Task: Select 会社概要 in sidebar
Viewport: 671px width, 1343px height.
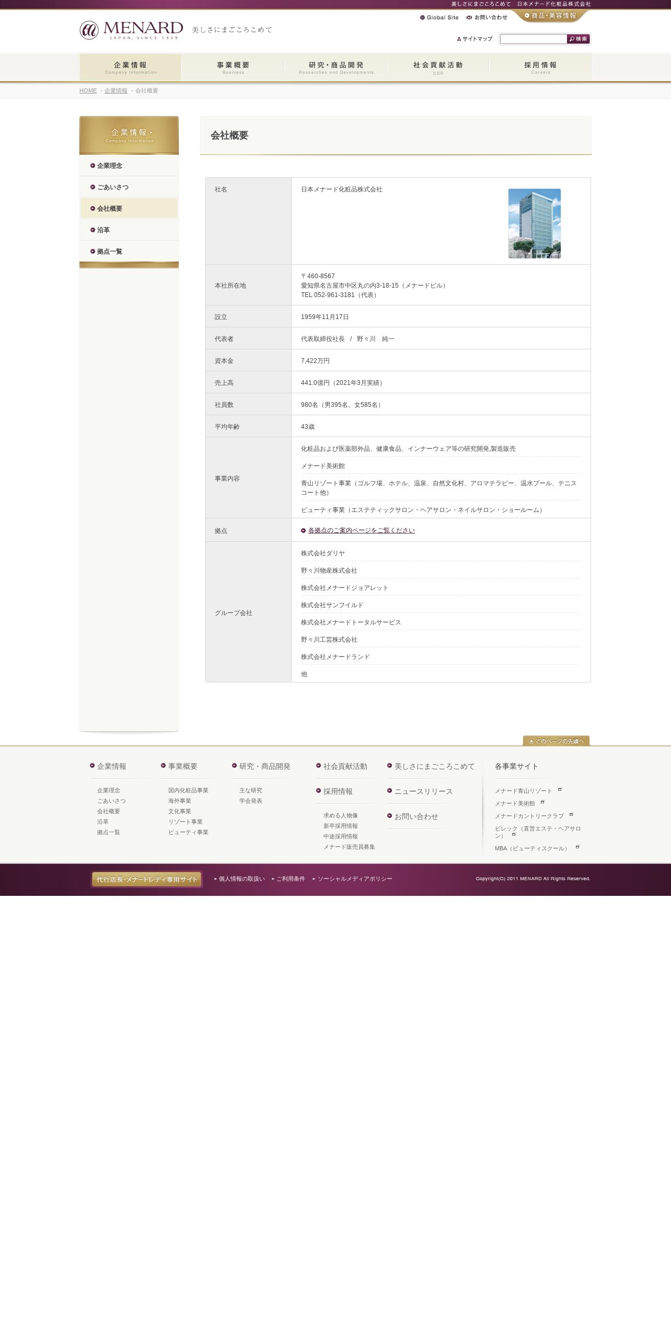Action: 129,208
